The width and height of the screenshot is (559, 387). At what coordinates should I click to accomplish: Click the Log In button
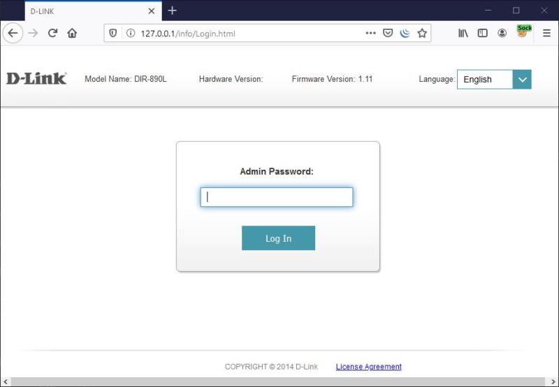click(278, 238)
